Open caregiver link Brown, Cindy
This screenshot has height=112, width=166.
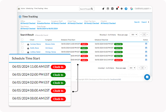pyautogui.click(x=50, y=44)
